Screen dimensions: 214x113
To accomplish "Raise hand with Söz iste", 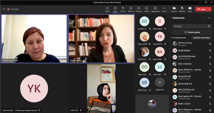I will click(x=123, y=9).
